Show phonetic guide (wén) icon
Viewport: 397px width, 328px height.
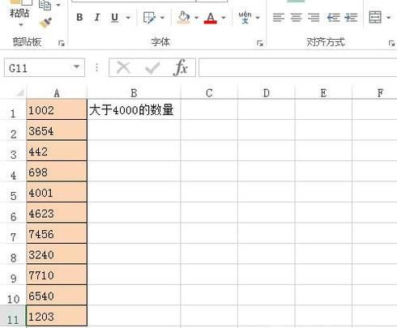tap(245, 17)
